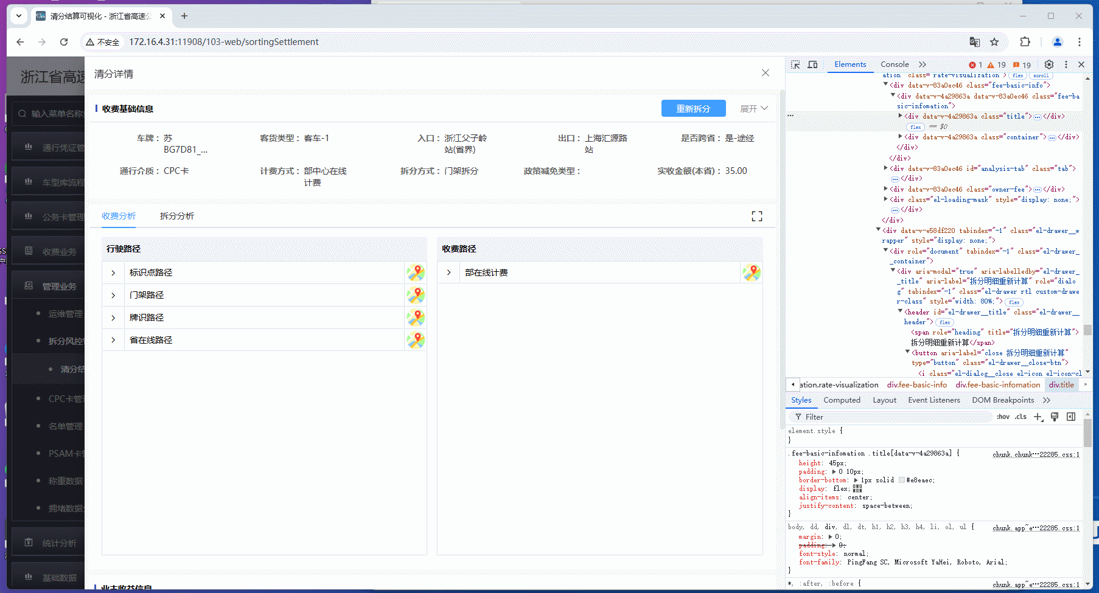The image size is (1099, 593).
Task: Open a new browser tab
Action: tap(184, 16)
